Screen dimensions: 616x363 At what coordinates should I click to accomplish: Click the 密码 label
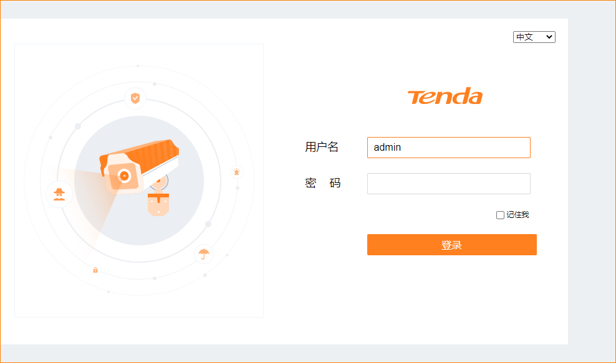click(x=322, y=183)
